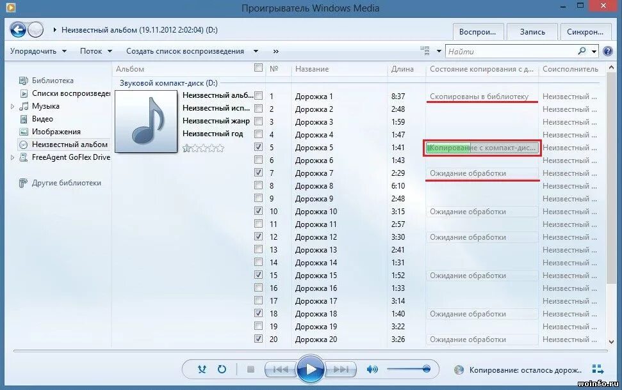
Task: Open the Упорядочить dropdown menu
Action: coord(38,51)
